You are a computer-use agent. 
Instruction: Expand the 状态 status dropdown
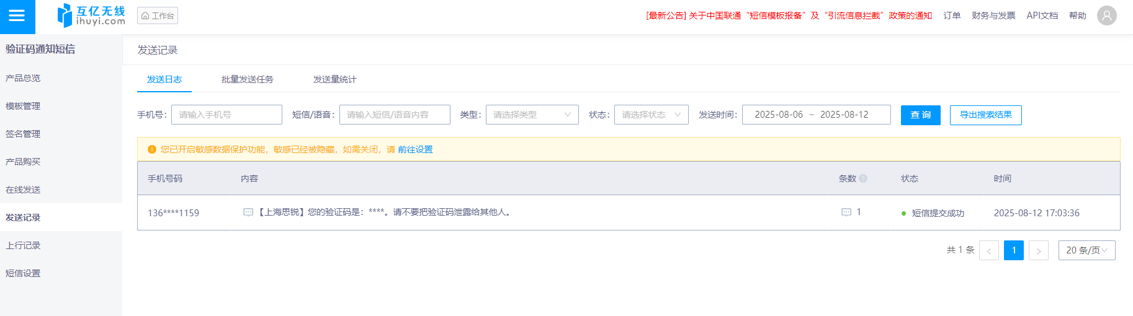click(x=651, y=115)
